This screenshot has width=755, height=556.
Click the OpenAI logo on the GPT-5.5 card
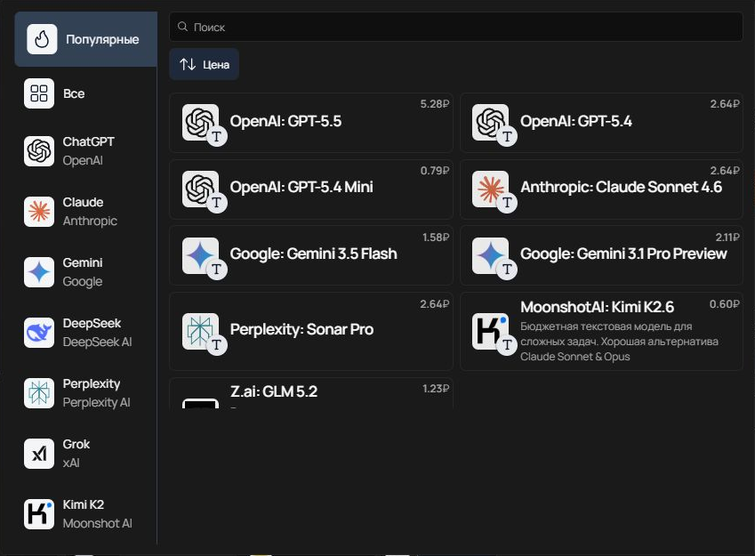click(200, 123)
